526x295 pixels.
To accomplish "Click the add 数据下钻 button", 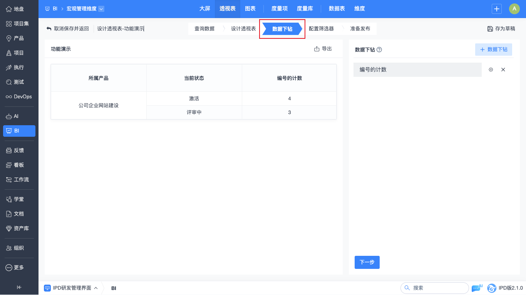I will click(x=494, y=50).
